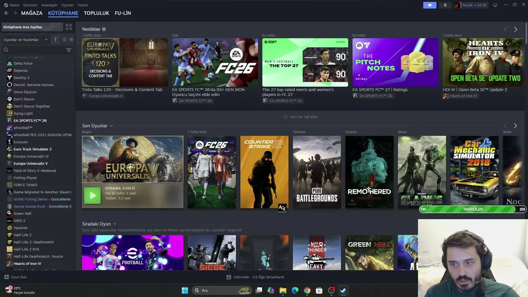Open the Arkadaşlar menu
Image resolution: width=528 pixels, height=297 pixels.
tap(49, 5)
